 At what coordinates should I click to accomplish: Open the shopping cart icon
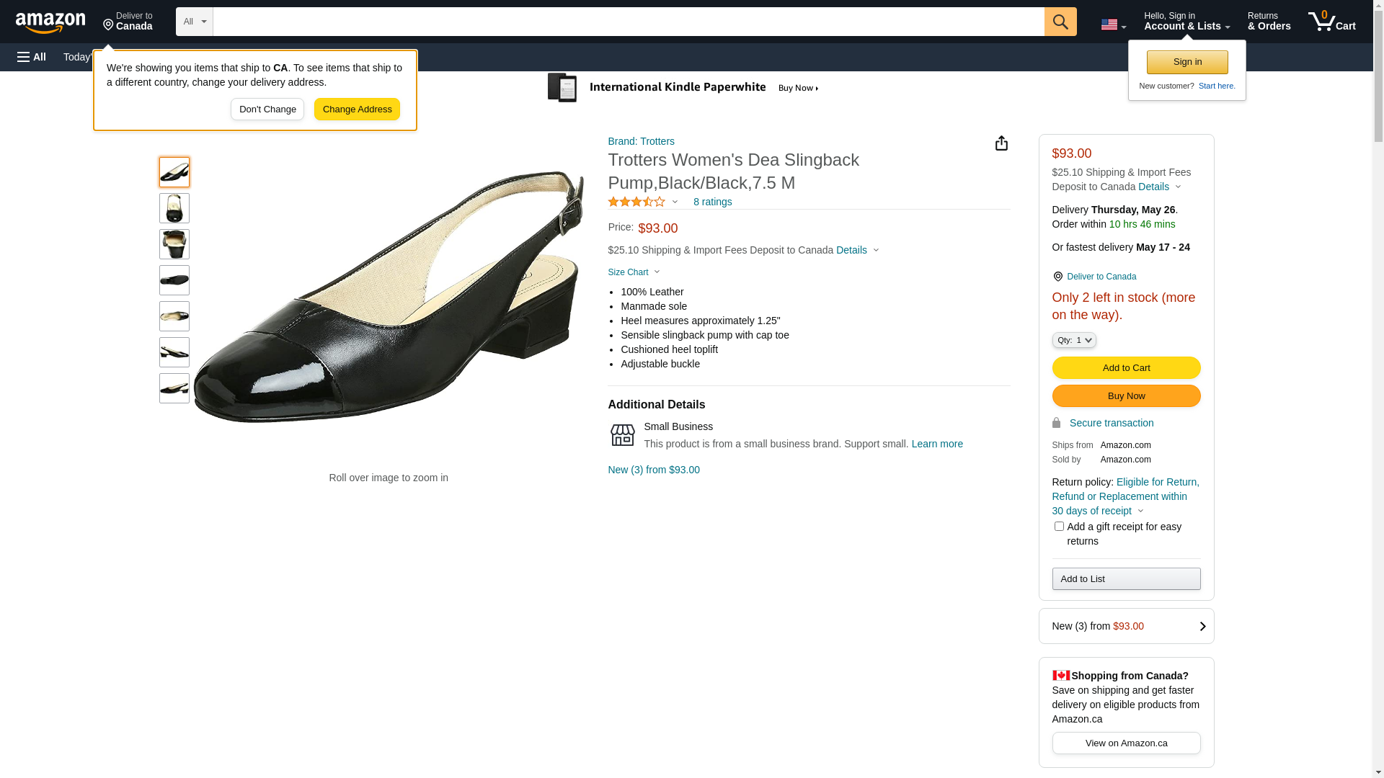point(1331,22)
